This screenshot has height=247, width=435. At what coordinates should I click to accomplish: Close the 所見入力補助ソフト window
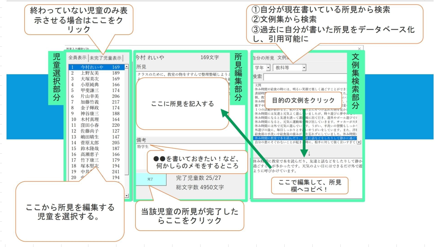[358, 49]
